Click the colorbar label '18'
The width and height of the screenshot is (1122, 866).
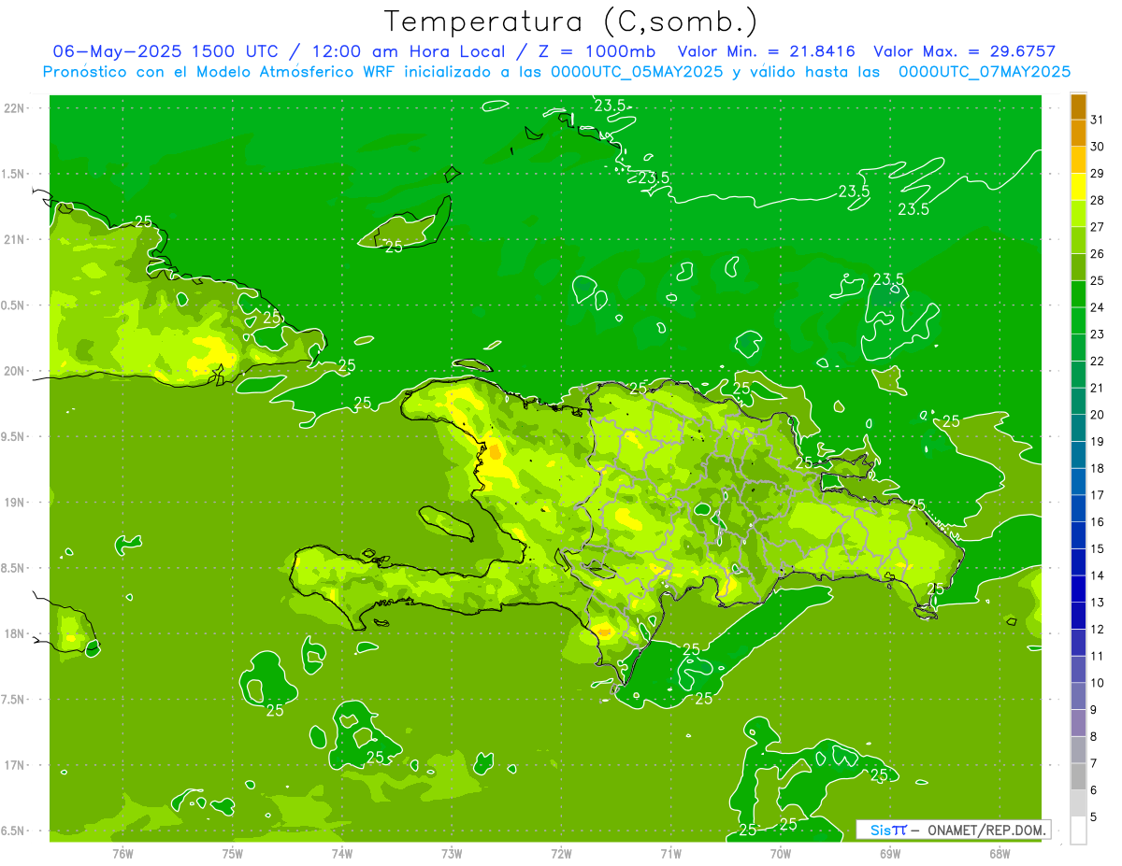tap(1098, 468)
